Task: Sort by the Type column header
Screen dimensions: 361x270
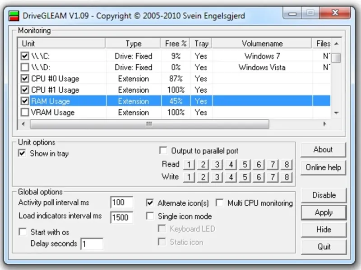Action: (133, 43)
